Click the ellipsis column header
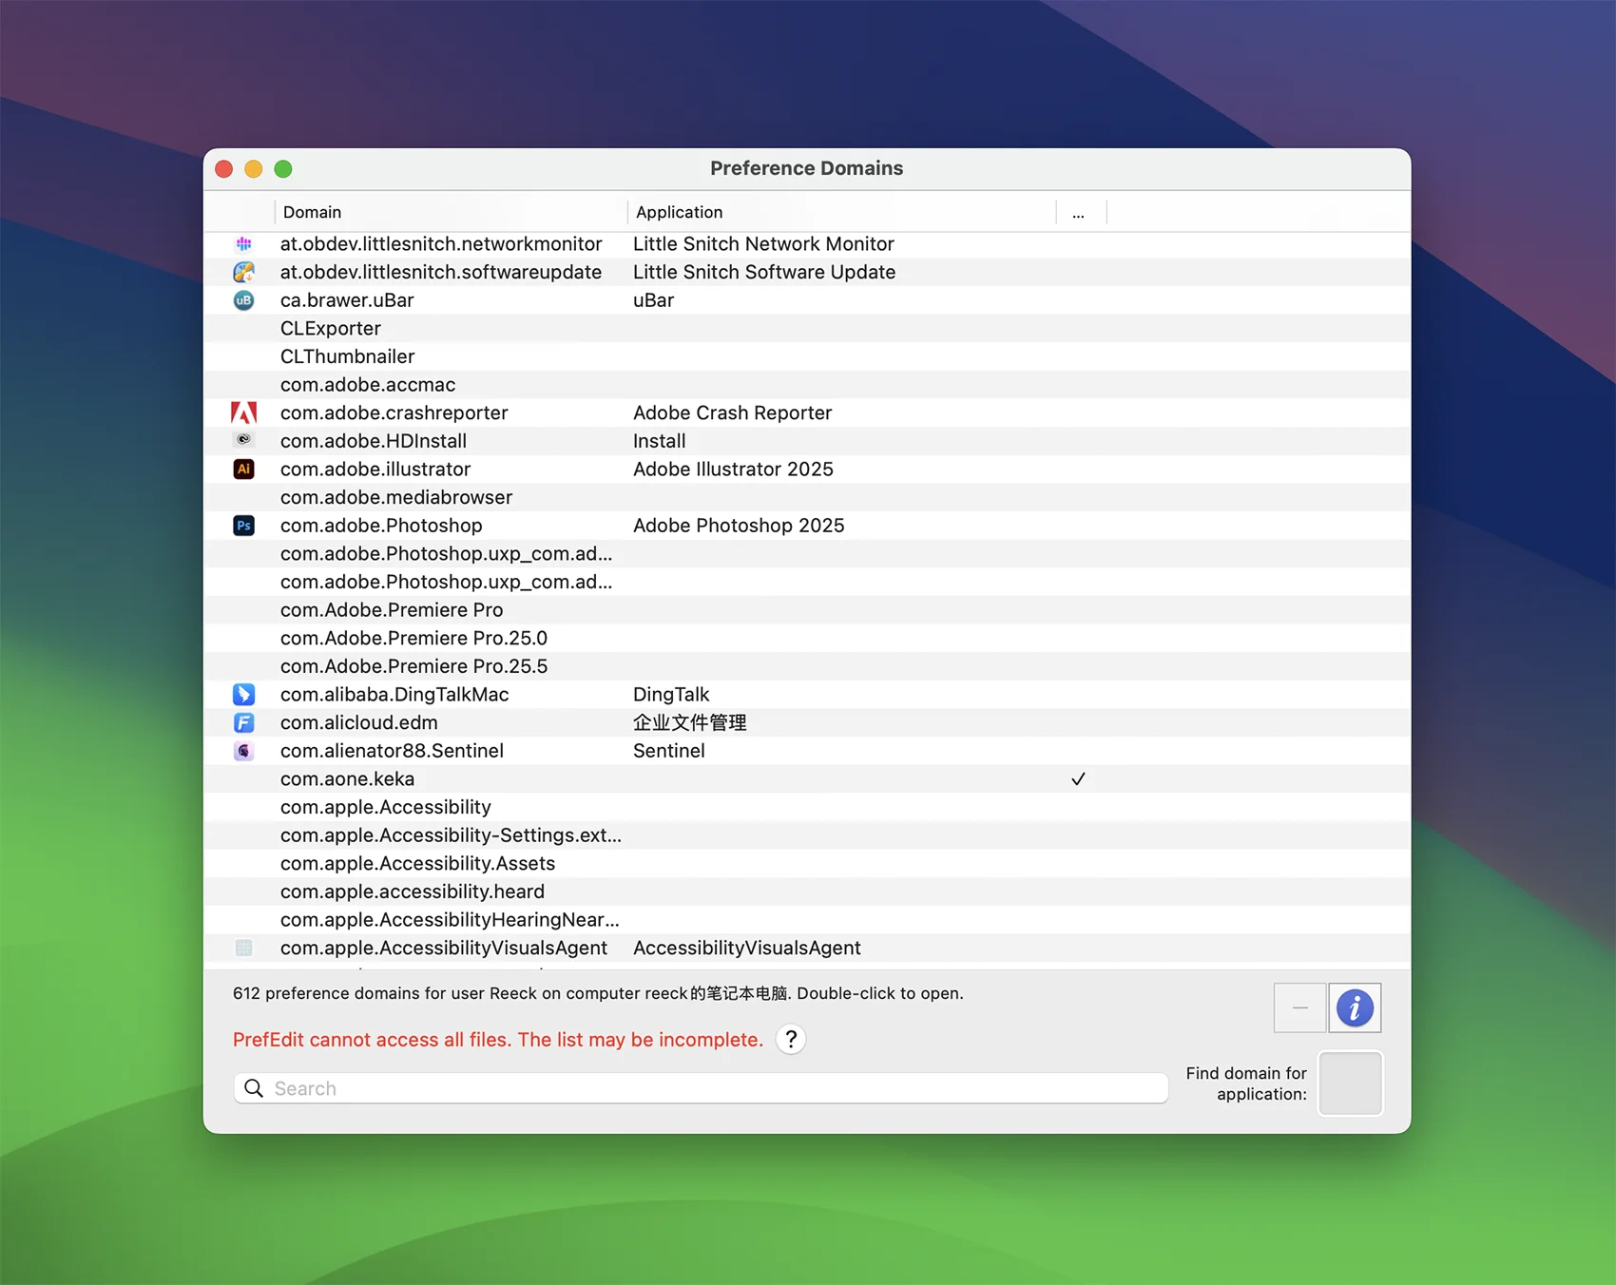The height and width of the screenshot is (1285, 1616). [1081, 212]
